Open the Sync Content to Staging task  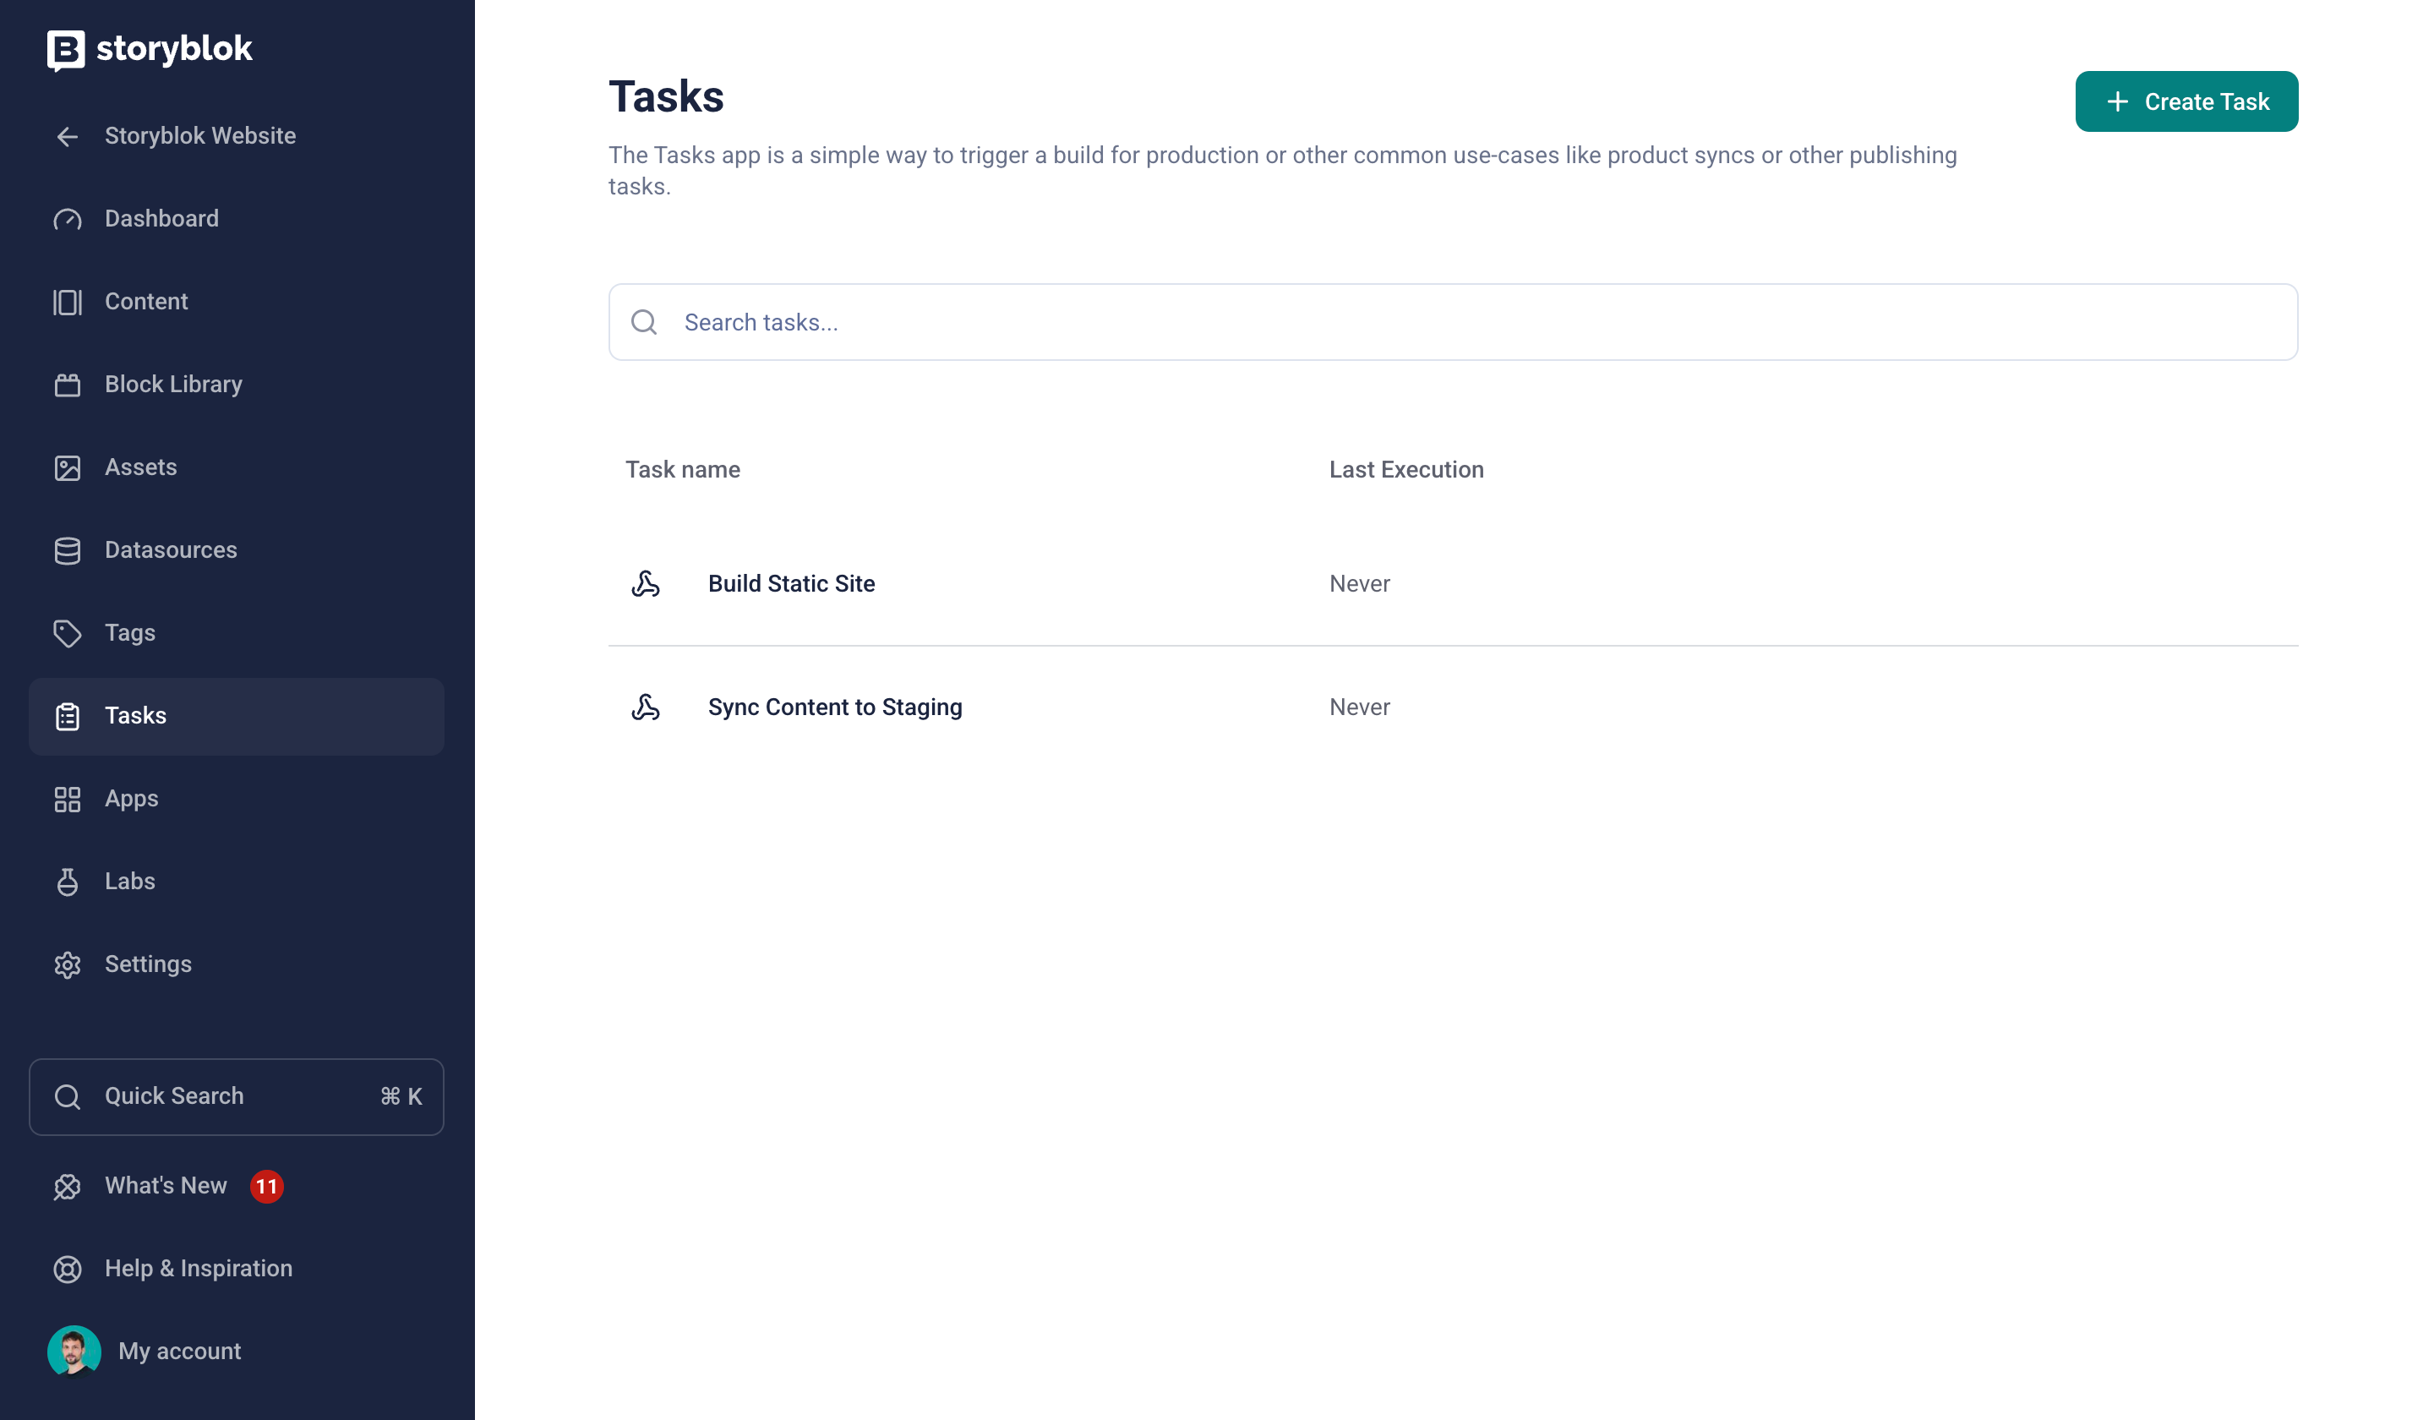(834, 708)
